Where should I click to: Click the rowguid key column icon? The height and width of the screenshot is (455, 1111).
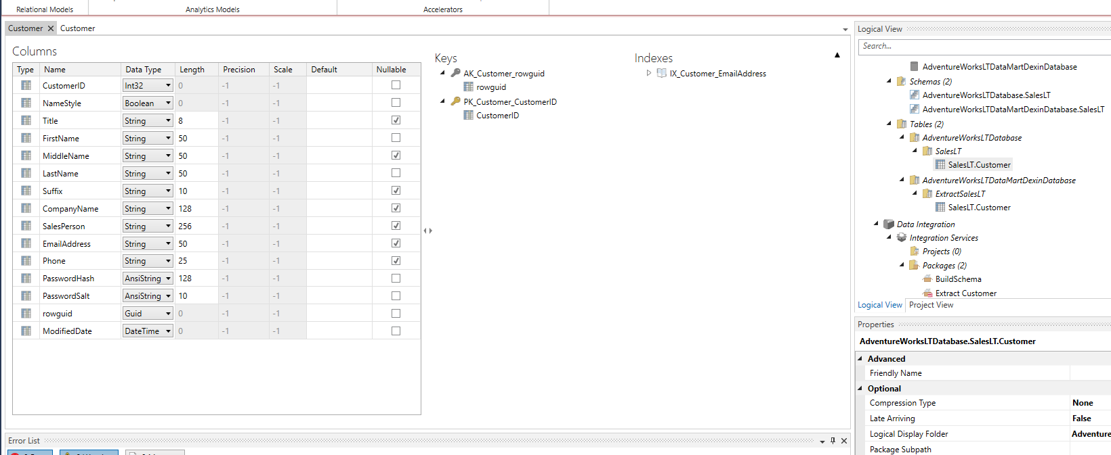(468, 87)
